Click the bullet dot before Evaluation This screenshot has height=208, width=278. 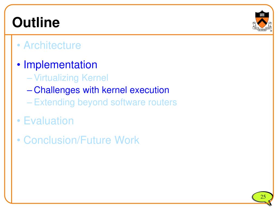point(19,121)
